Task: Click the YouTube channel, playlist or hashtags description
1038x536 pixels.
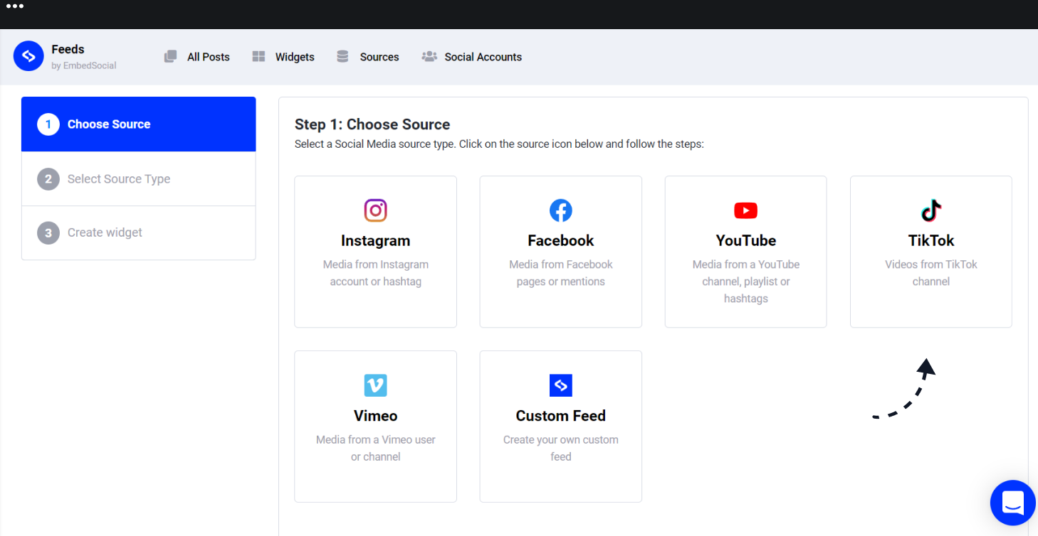Action: (746, 282)
